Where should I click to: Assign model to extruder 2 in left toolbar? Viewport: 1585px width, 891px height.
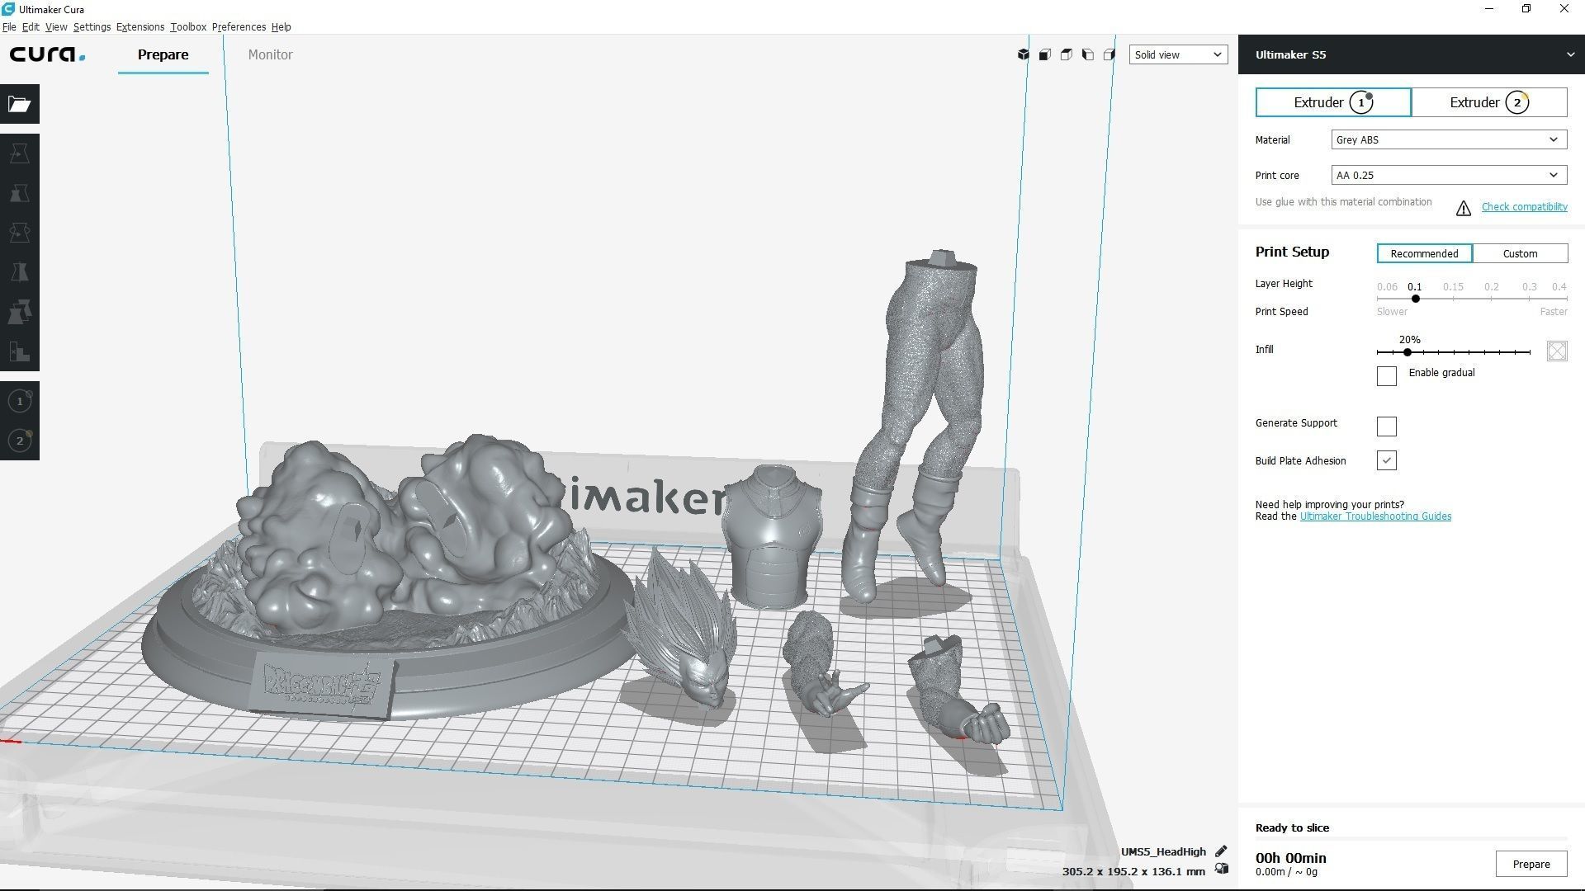(20, 441)
